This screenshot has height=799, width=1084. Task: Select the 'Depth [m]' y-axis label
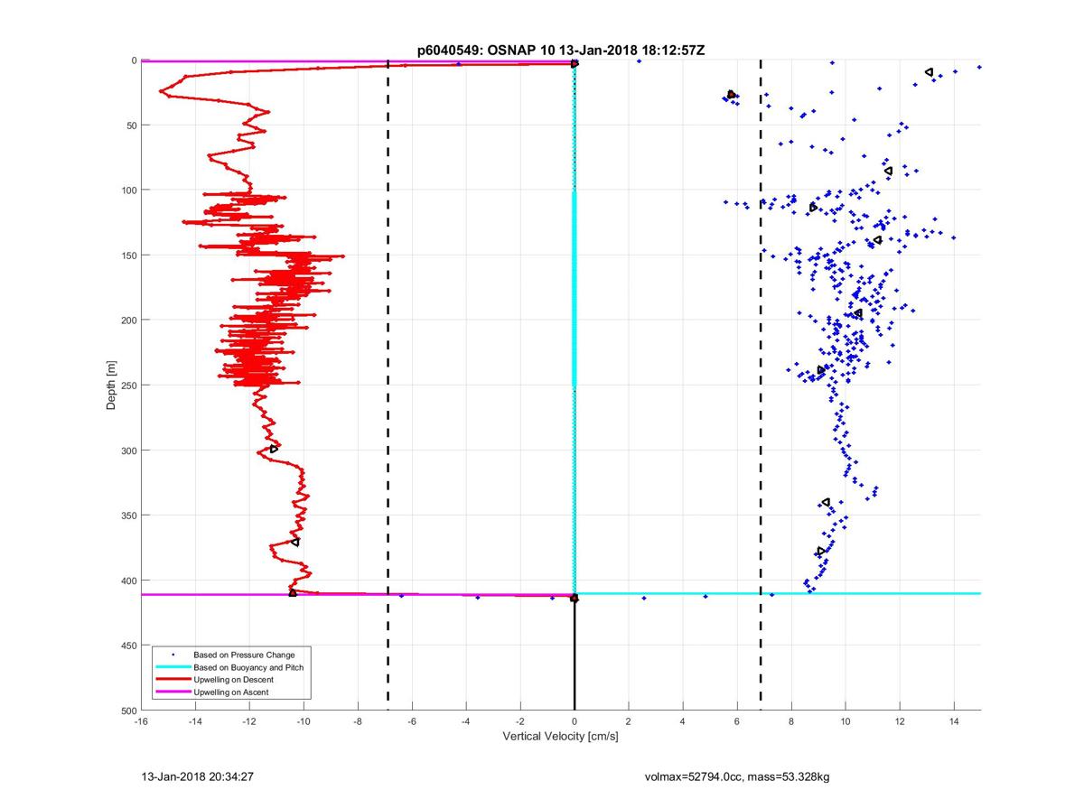(x=111, y=386)
